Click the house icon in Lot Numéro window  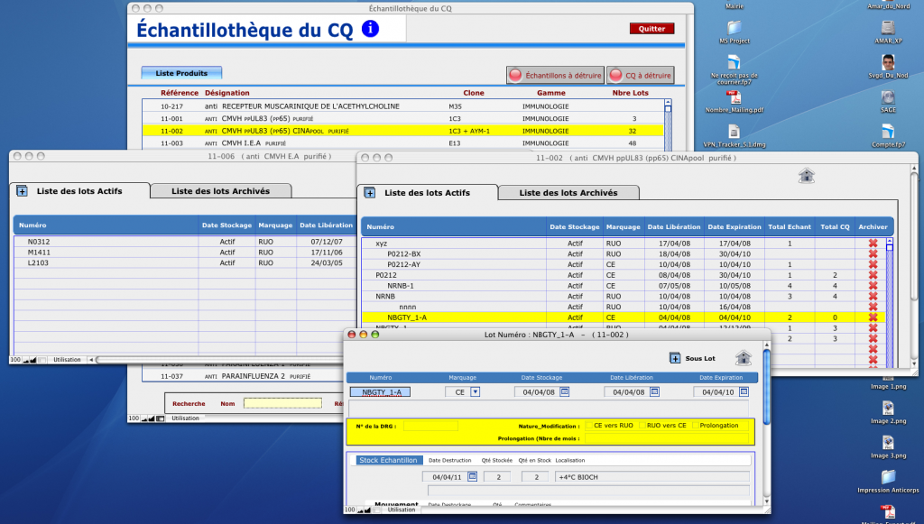tap(744, 357)
